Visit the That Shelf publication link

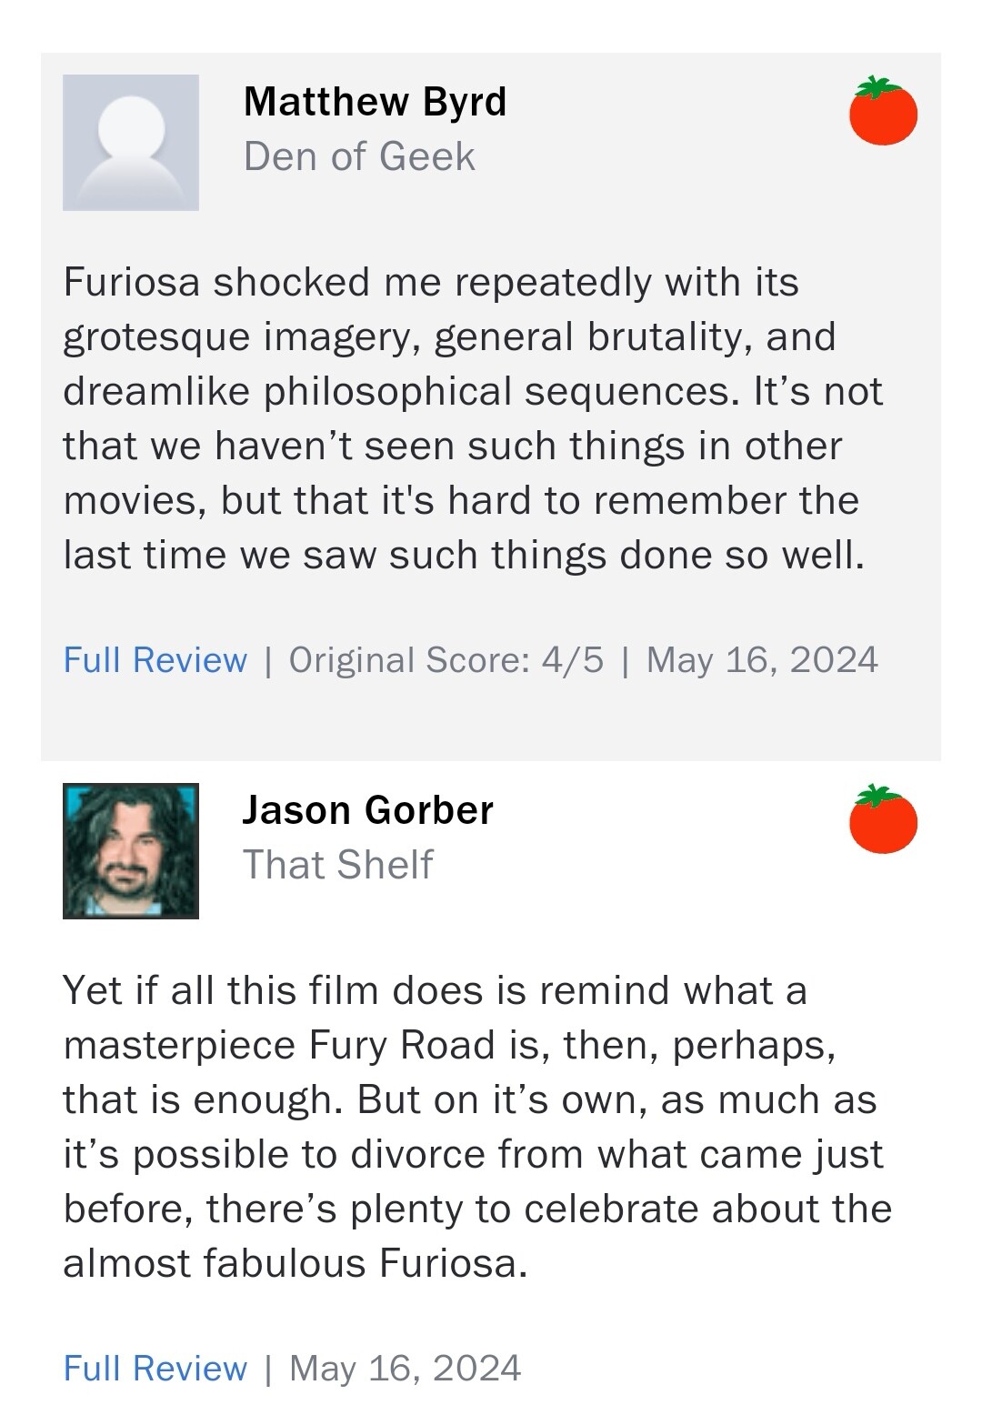[x=337, y=865]
